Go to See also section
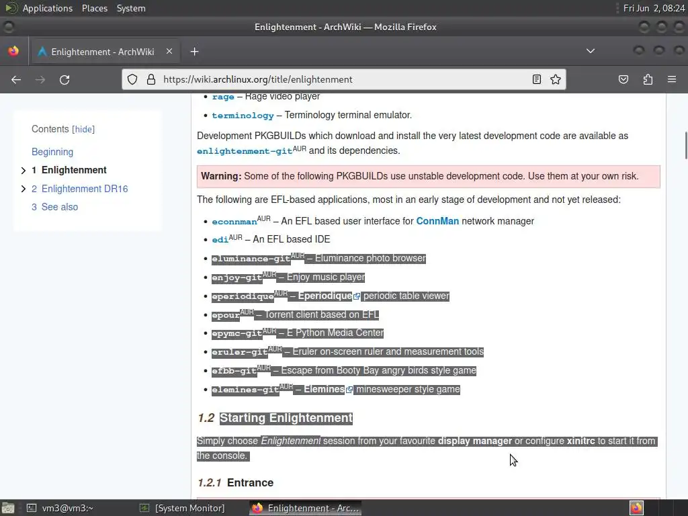Screen dimensions: 688x516 [x=60, y=207]
